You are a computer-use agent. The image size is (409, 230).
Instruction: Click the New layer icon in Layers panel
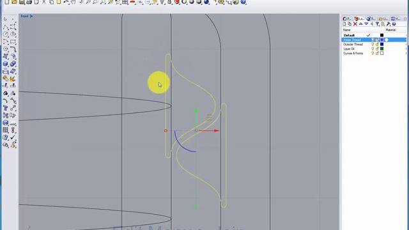click(344, 24)
